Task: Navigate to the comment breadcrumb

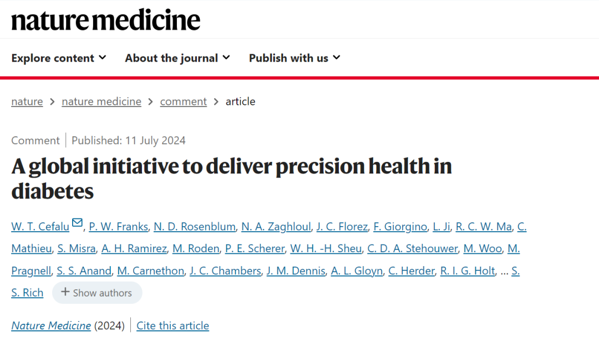Action: click(x=184, y=101)
